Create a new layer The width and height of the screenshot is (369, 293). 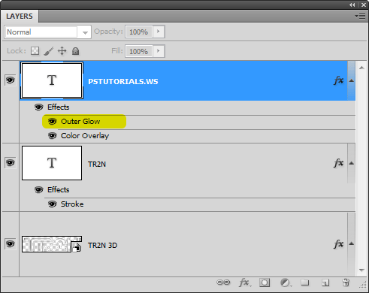(x=325, y=282)
